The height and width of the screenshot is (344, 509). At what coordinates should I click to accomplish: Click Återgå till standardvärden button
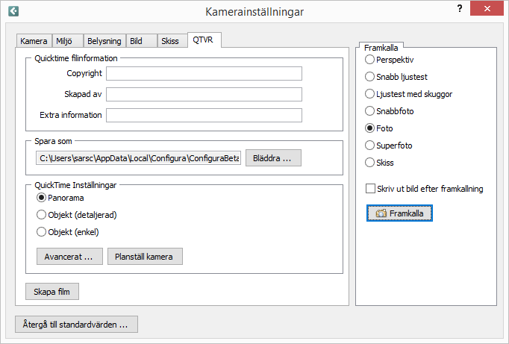tap(76, 325)
